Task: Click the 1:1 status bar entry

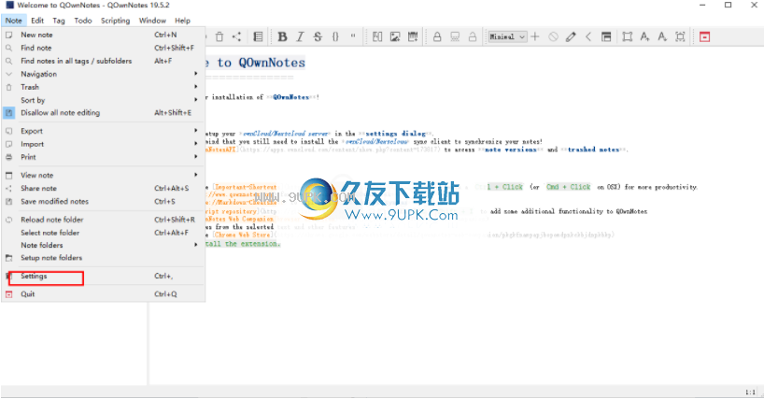Action: 750,392
